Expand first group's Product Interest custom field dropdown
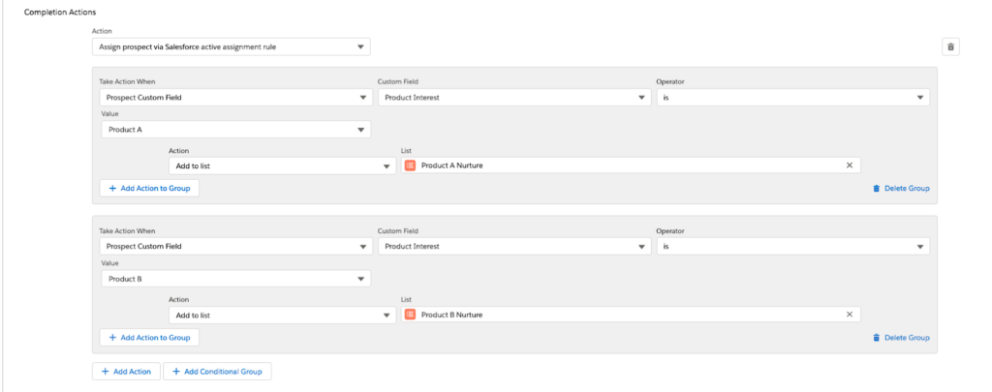Viewport: 992px width, 392px height. 513,97
